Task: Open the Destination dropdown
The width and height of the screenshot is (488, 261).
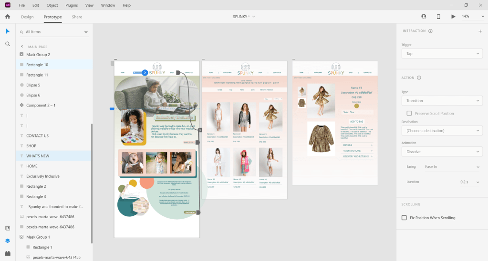Action: pos(442,131)
